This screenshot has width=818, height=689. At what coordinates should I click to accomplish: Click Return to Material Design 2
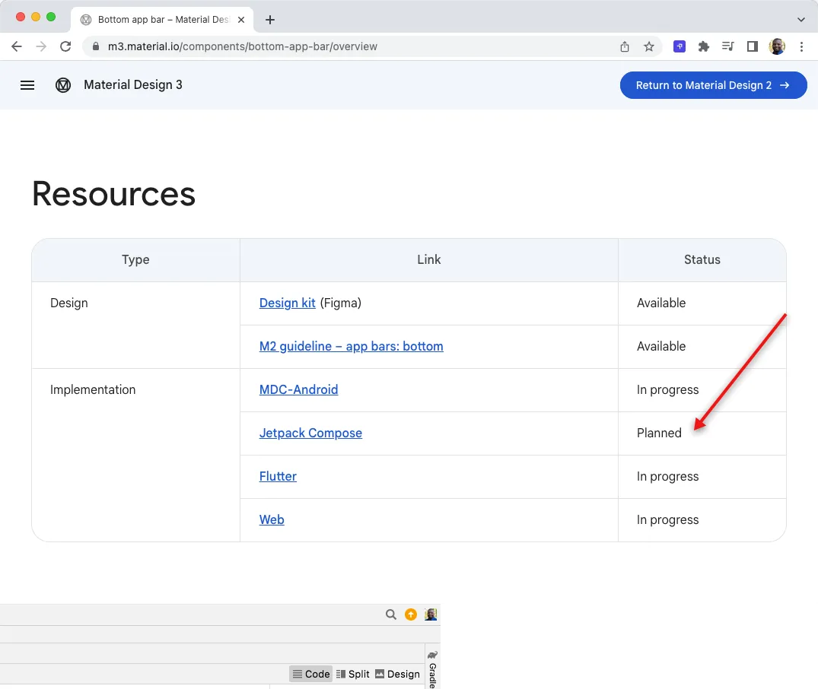click(713, 85)
